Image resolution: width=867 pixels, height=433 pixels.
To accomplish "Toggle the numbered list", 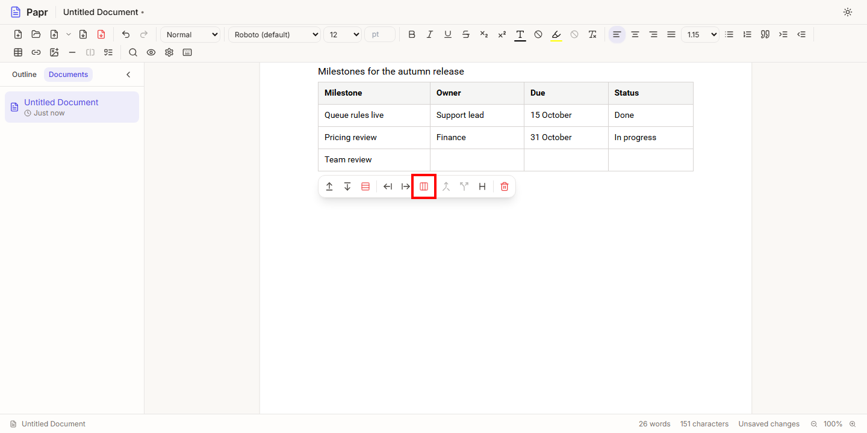I will coord(747,34).
